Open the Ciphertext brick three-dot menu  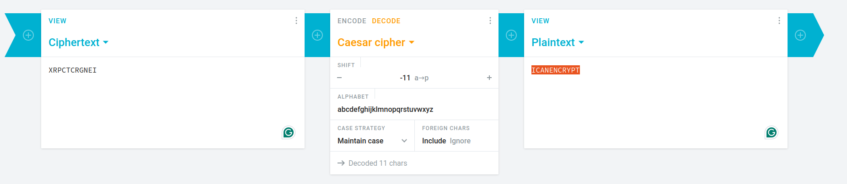click(x=296, y=21)
